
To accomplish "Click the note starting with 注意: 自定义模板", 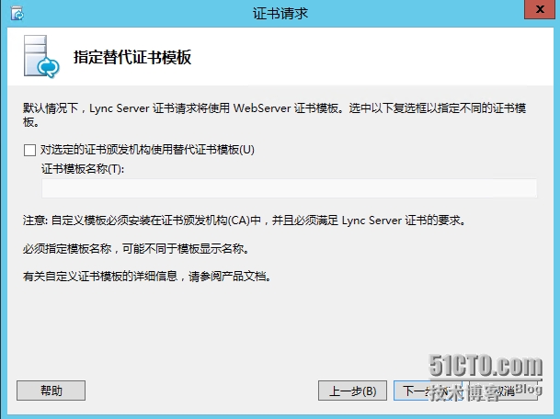I will 245,221.
